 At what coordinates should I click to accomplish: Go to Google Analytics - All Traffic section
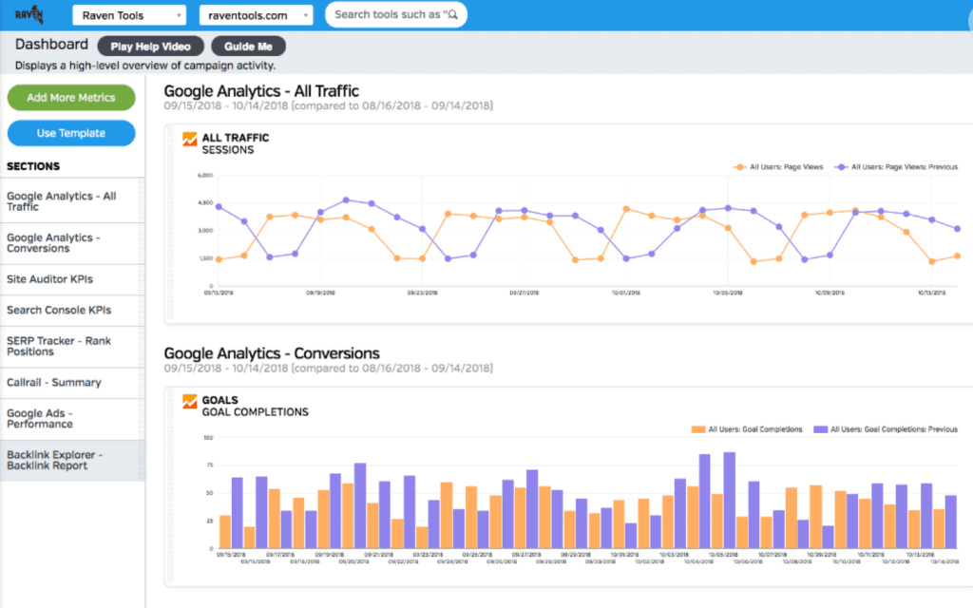coord(72,201)
